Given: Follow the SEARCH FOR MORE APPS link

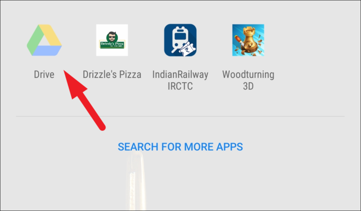Looking at the screenshot, I should pos(180,147).
